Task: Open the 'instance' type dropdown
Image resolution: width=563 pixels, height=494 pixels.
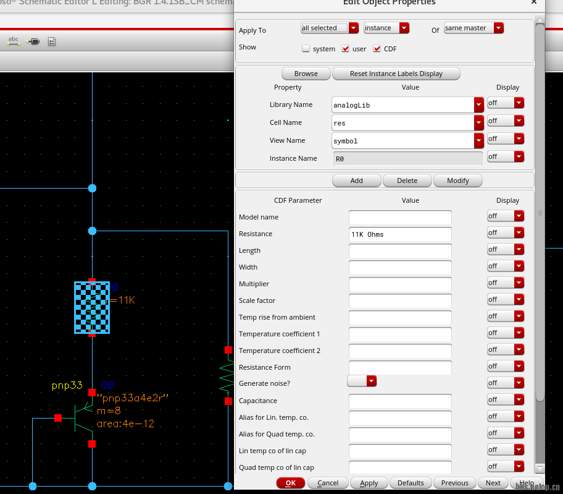Action: tap(386, 28)
